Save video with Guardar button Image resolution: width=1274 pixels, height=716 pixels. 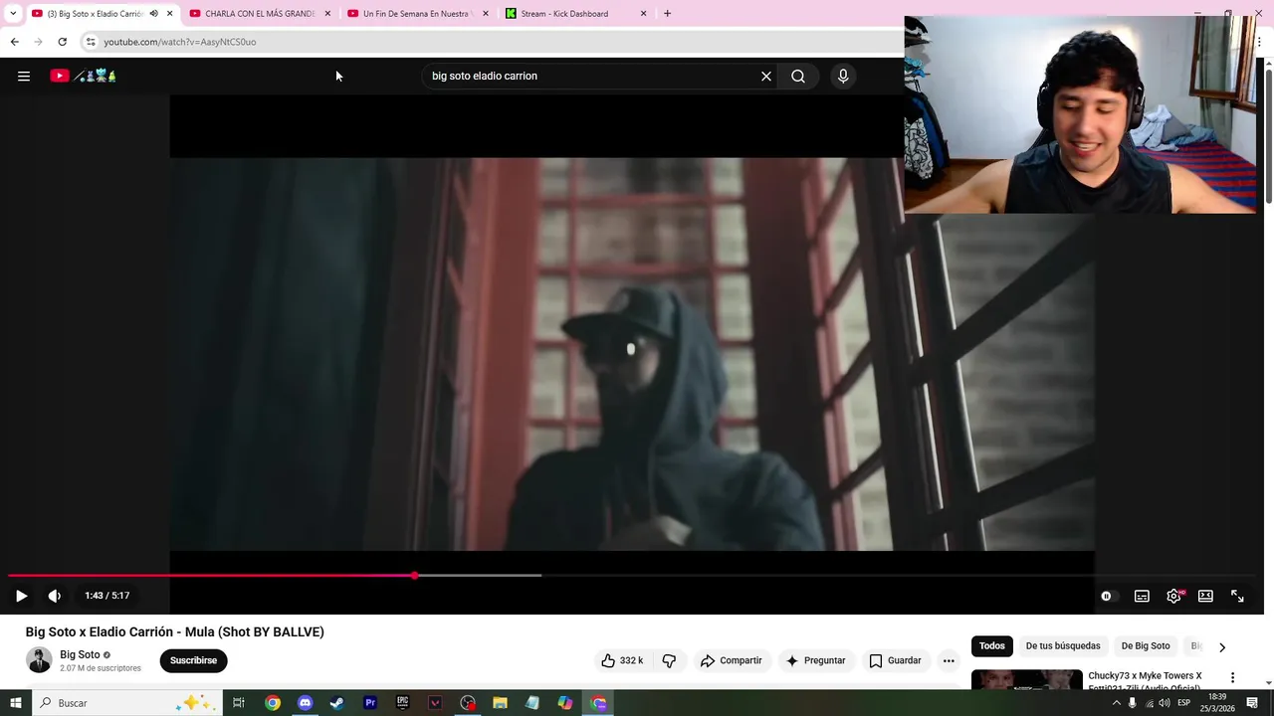(895, 660)
